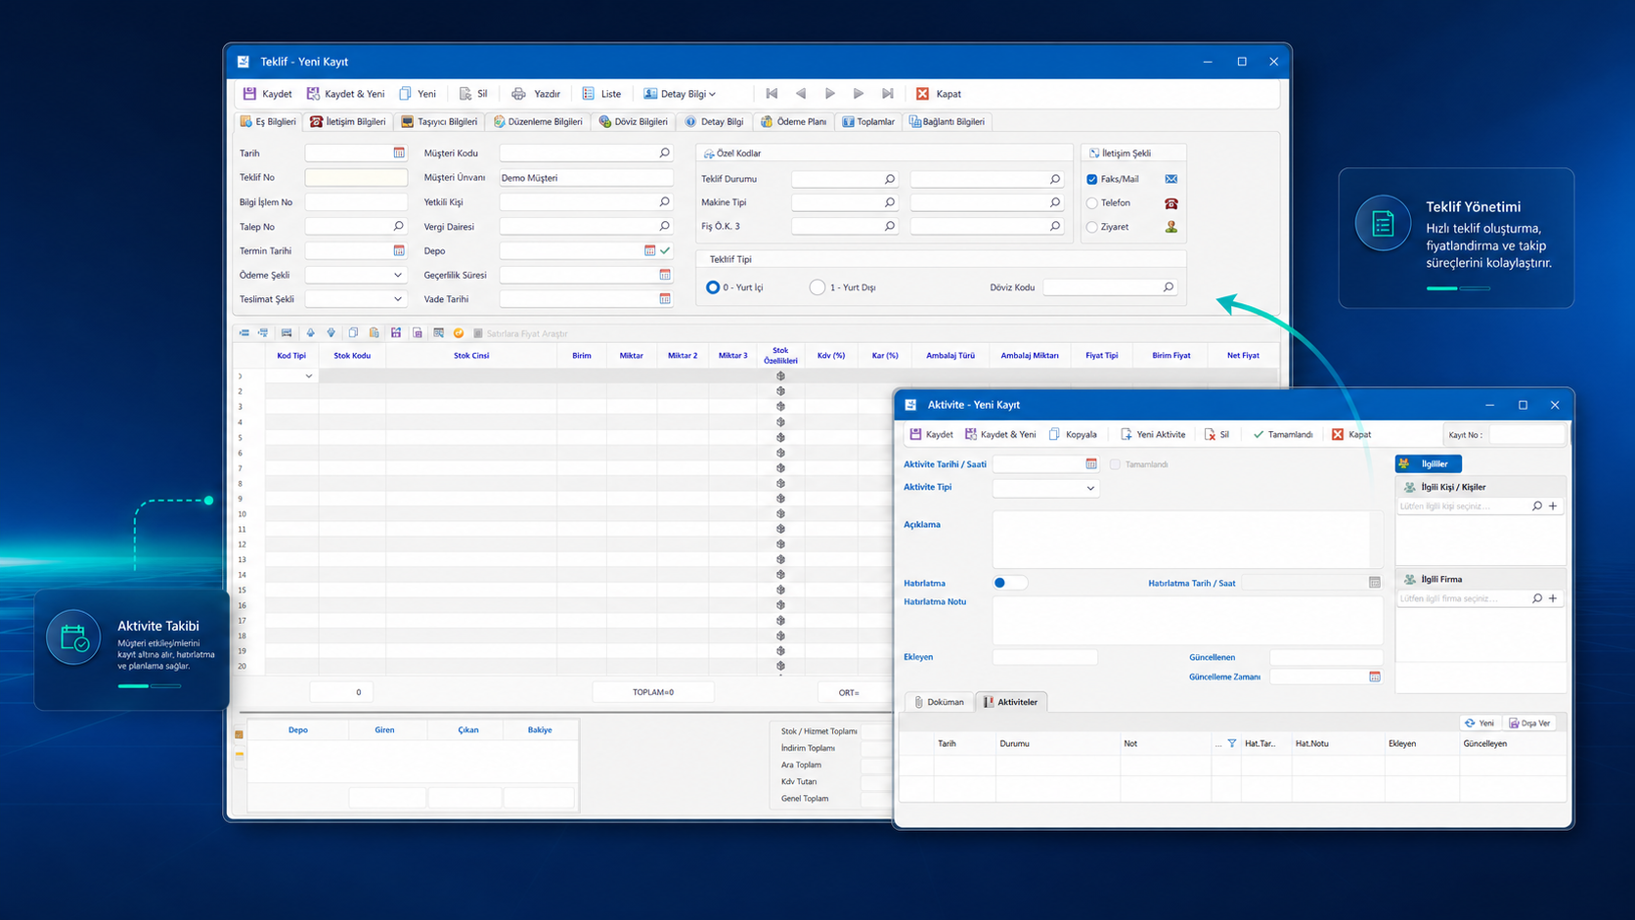Click the Müşteri Kodu search magnifier

664,153
